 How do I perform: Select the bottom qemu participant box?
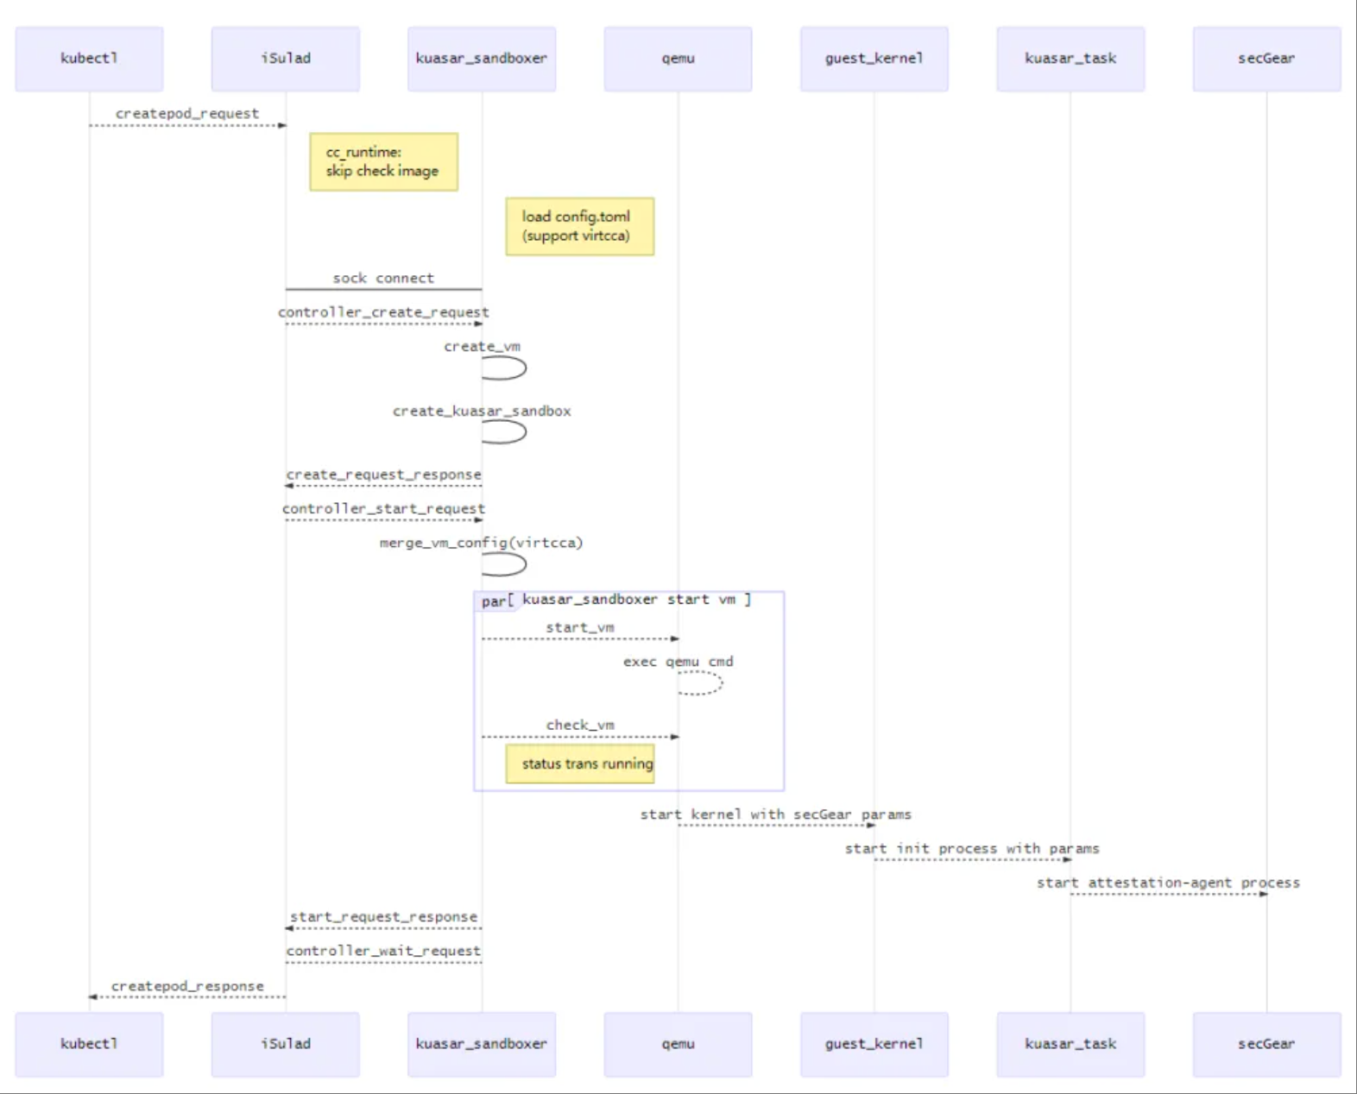pos(678,1044)
